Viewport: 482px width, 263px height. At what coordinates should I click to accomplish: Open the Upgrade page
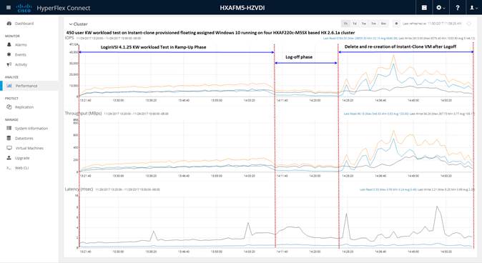22,158
